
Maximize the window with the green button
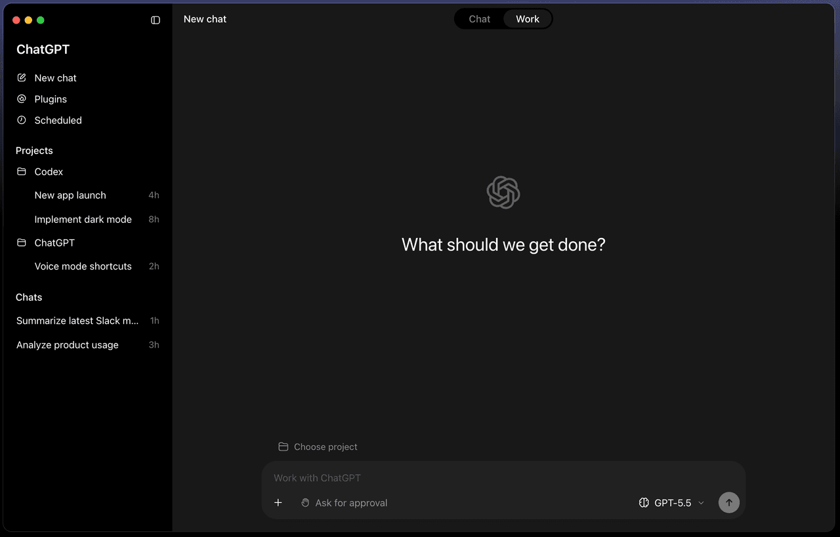40,20
